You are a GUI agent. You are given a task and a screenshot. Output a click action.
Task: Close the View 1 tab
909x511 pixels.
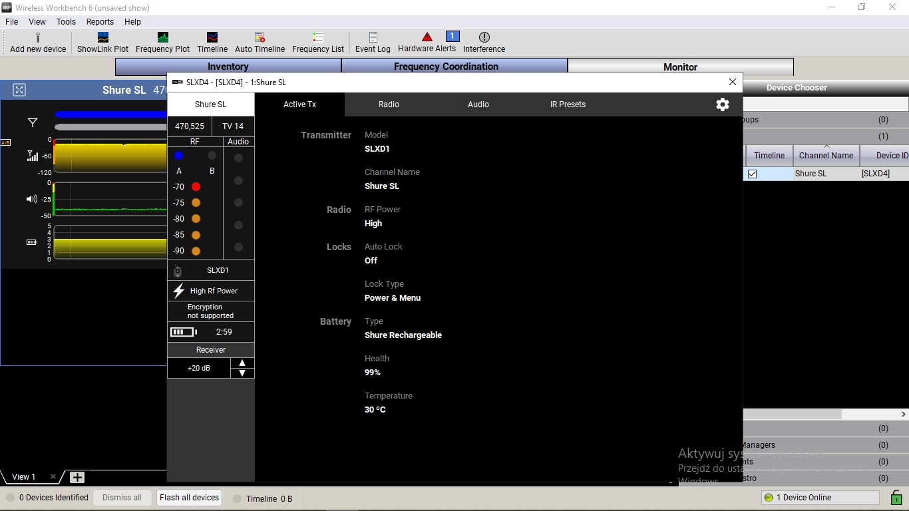click(53, 476)
